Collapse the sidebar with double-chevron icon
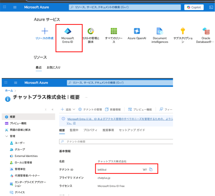 point(53,110)
